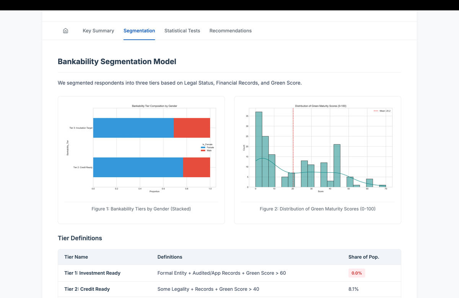
Task: Click the home icon in navigation bar
Action: [65, 31]
